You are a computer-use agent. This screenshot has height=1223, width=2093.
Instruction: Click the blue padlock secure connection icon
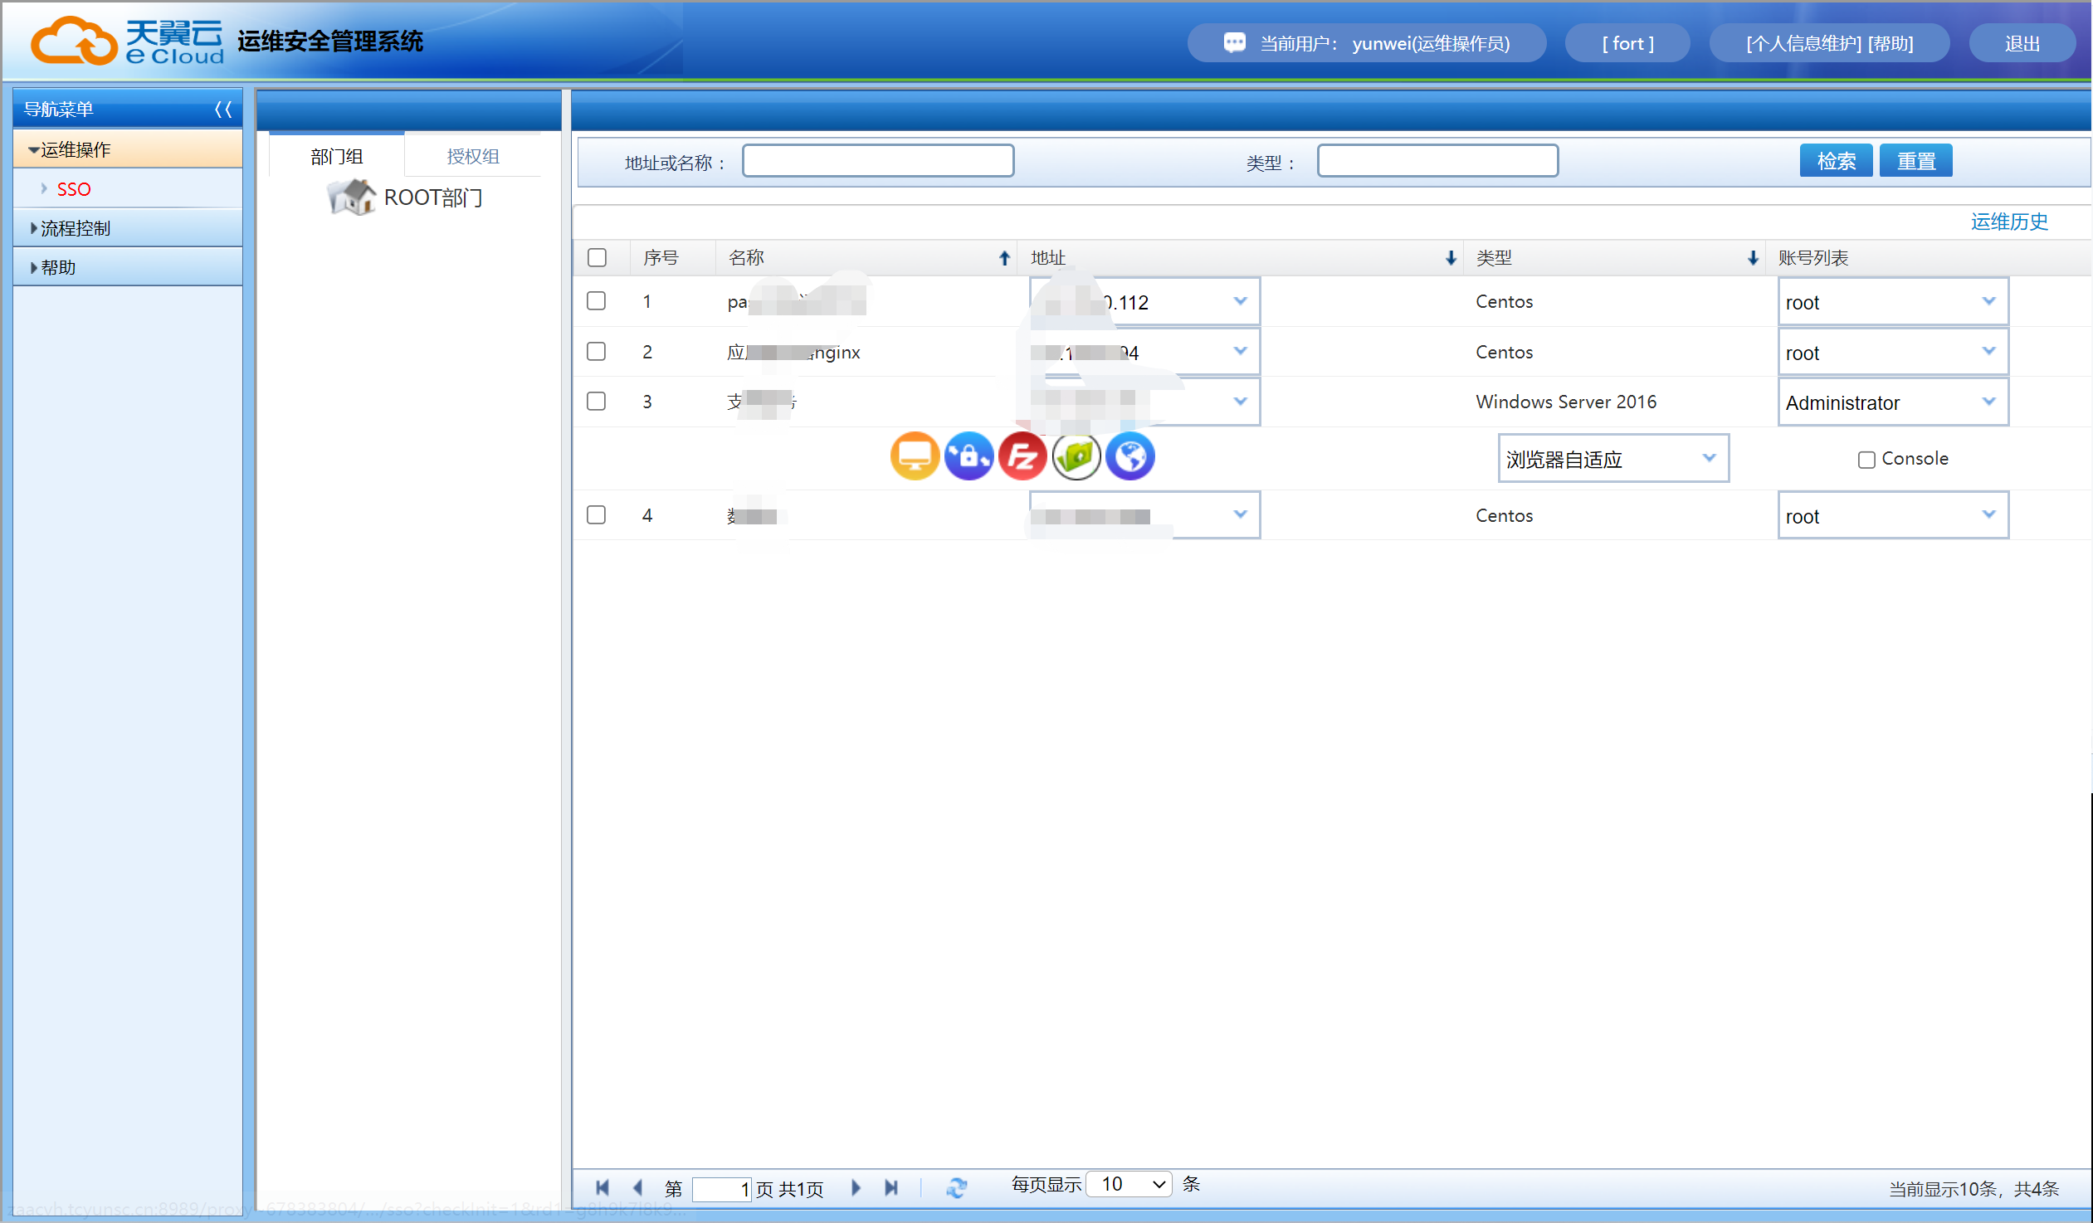point(968,456)
